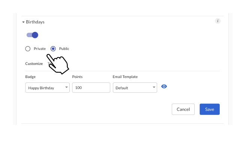Preview email template with eye icon

point(164,87)
